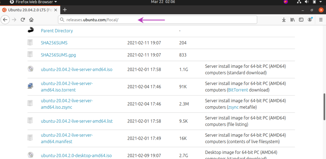326x159 pixels.
Task: Click disc icon for live-server-amd64.iso
Action: pos(30,69)
